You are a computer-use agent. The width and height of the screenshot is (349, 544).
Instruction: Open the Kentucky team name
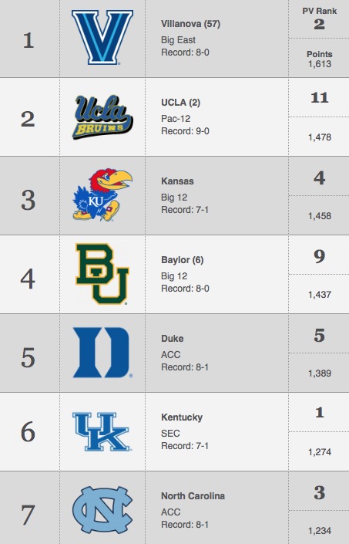coord(182,417)
